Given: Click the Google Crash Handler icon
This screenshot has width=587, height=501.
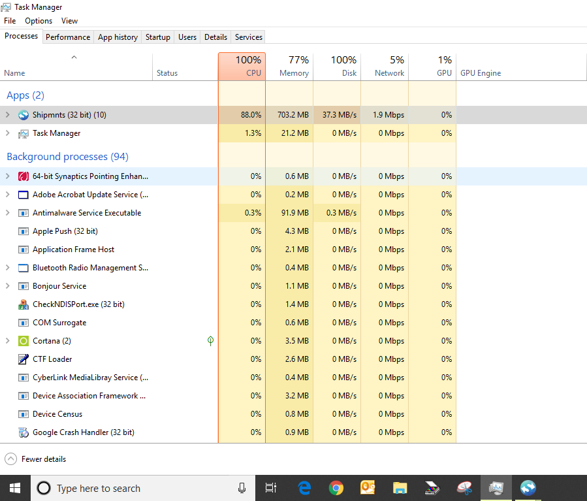Looking at the screenshot, I should coord(24,432).
